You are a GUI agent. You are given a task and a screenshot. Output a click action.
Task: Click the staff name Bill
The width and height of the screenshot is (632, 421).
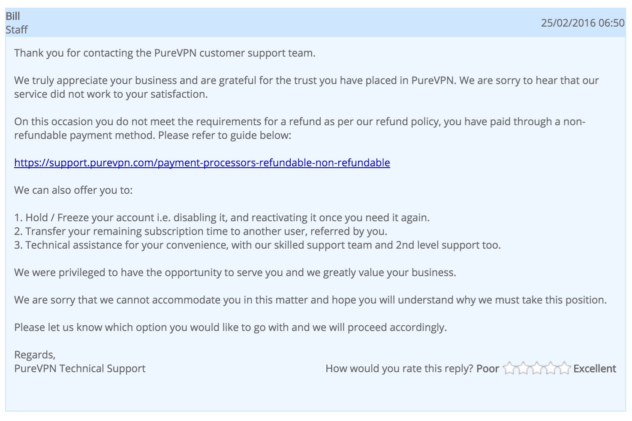pos(13,16)
